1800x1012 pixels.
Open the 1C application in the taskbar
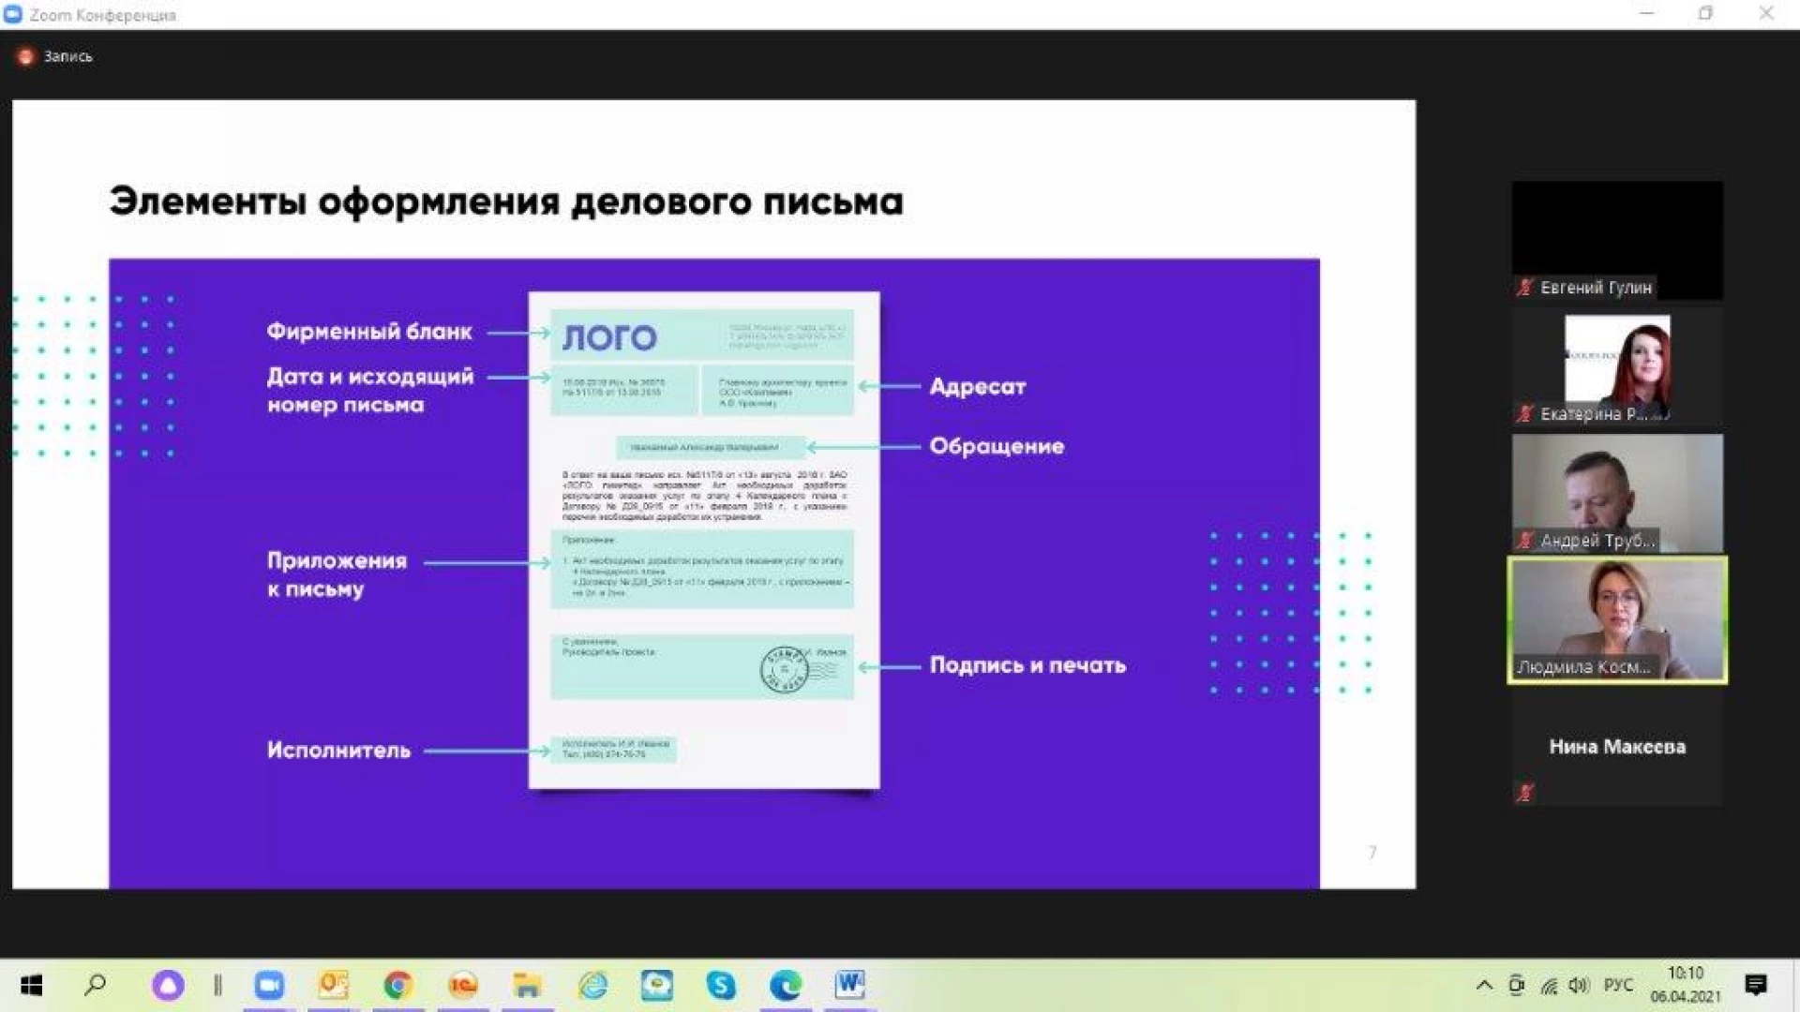coord(463,985)
